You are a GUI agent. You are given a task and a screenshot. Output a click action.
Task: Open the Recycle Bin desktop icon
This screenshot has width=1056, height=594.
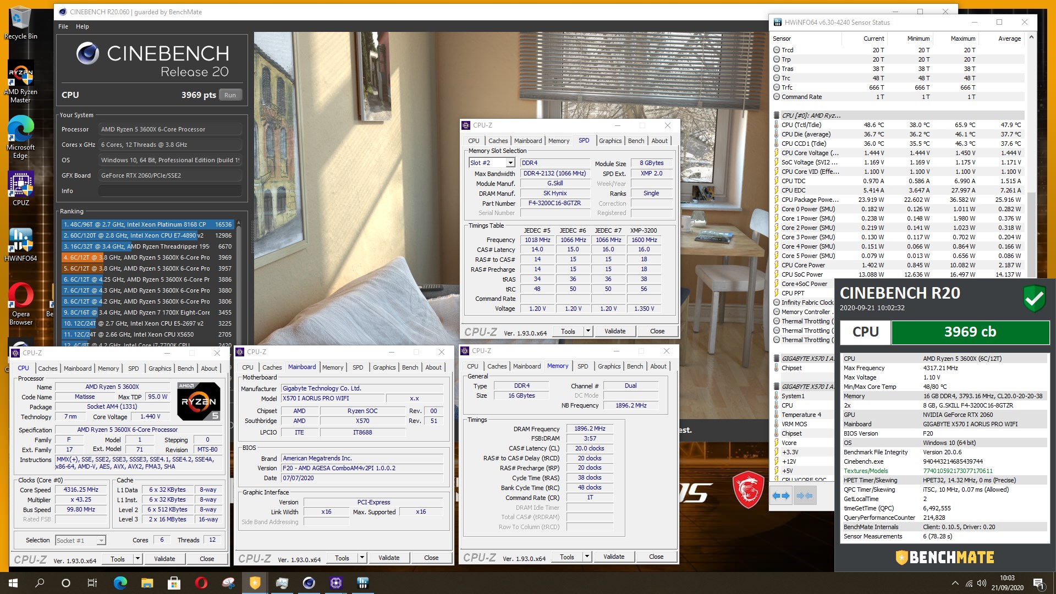pyautogui.click(x=20, y=23)
